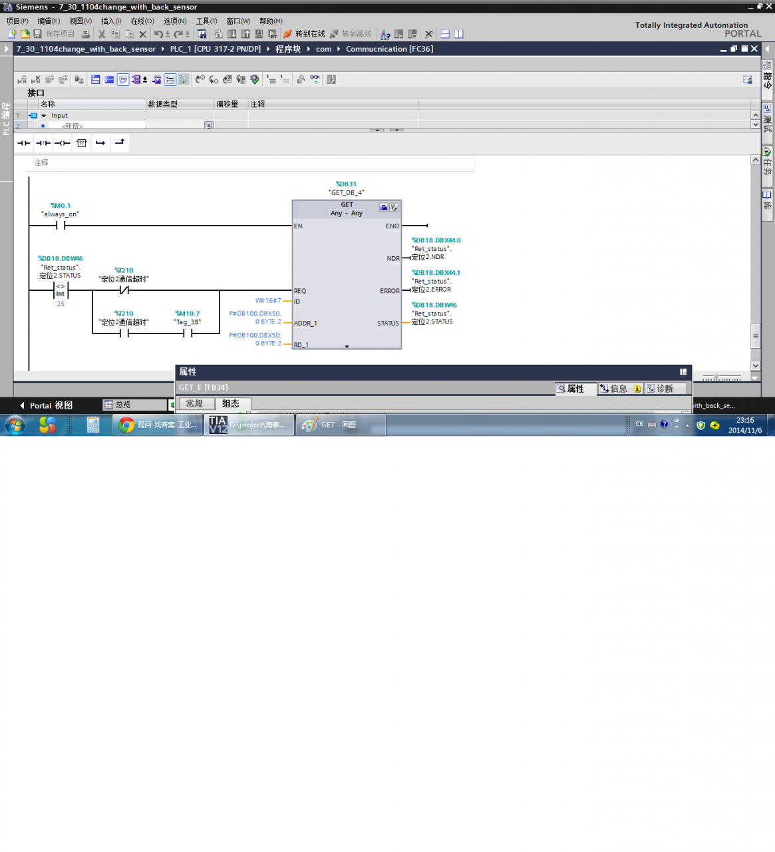Open data type dropdown in new row

(209, 125)
